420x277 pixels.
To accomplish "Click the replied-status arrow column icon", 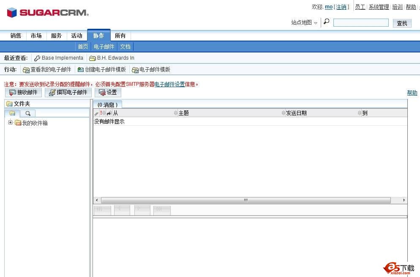I will tap(109, 113).
